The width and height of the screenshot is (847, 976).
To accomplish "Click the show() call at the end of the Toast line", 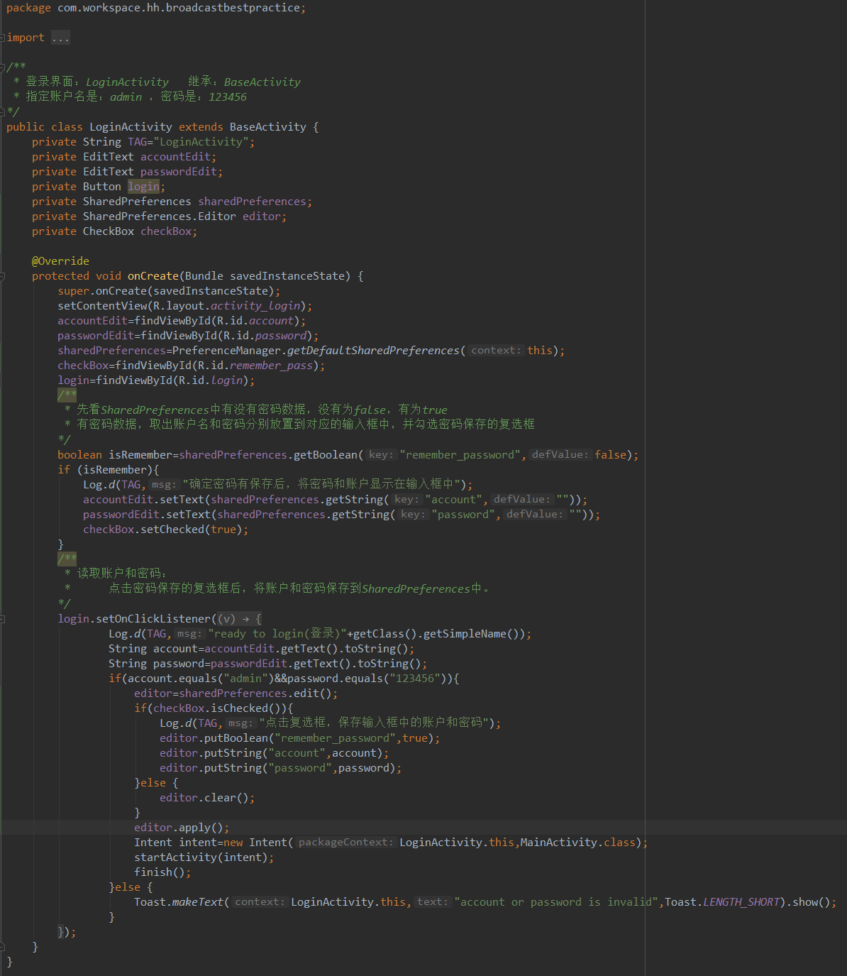I will coord(812,902).
